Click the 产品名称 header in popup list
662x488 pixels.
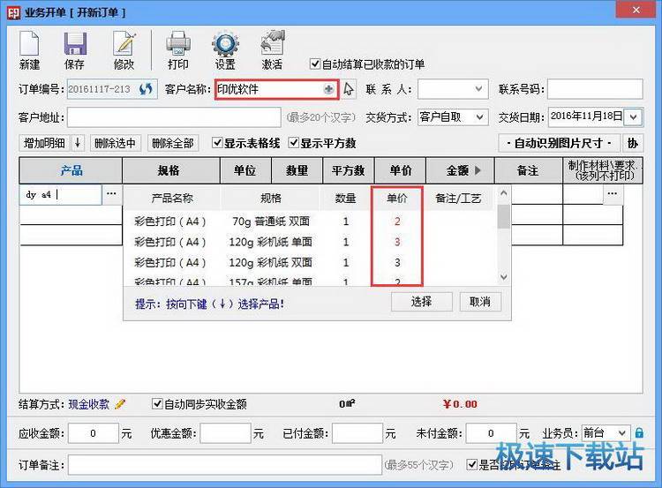tap(172, 198)
